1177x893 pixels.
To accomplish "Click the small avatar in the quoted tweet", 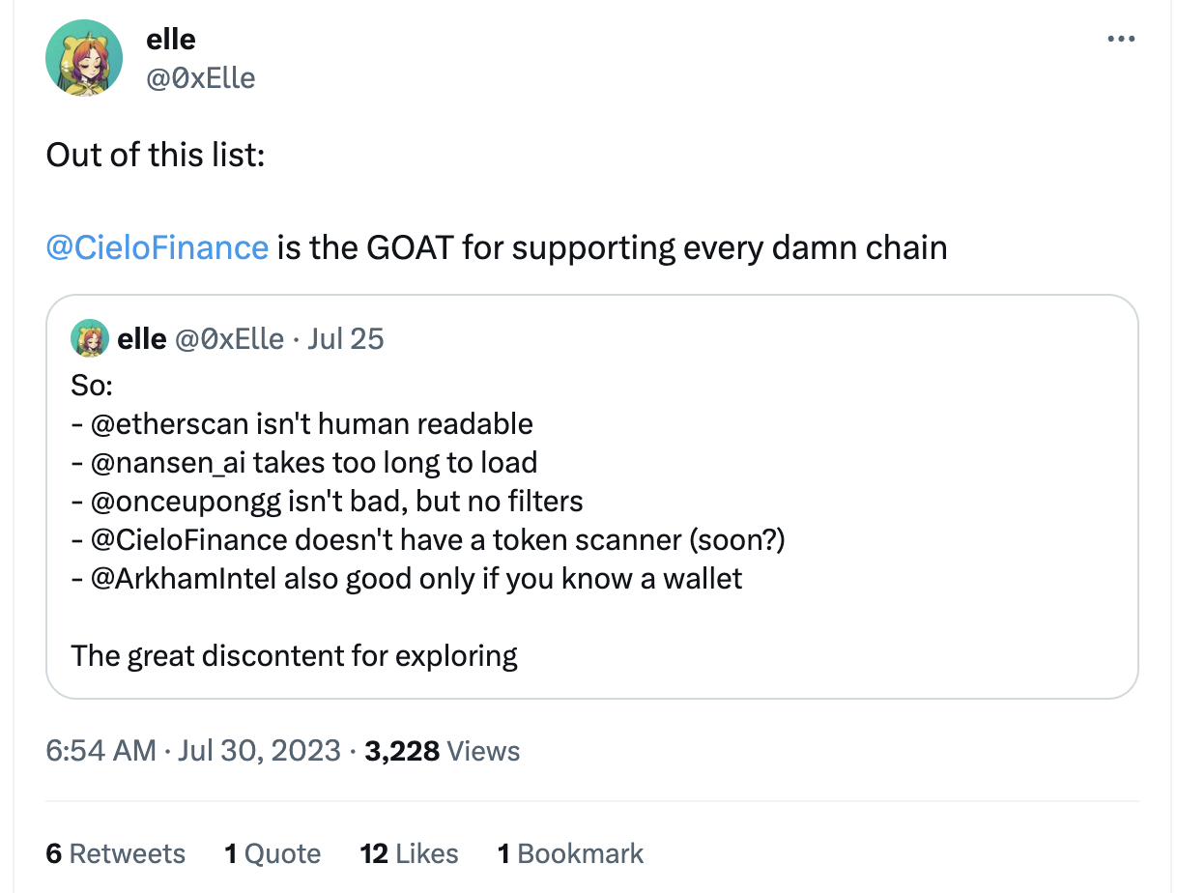I will pos(89,338).
